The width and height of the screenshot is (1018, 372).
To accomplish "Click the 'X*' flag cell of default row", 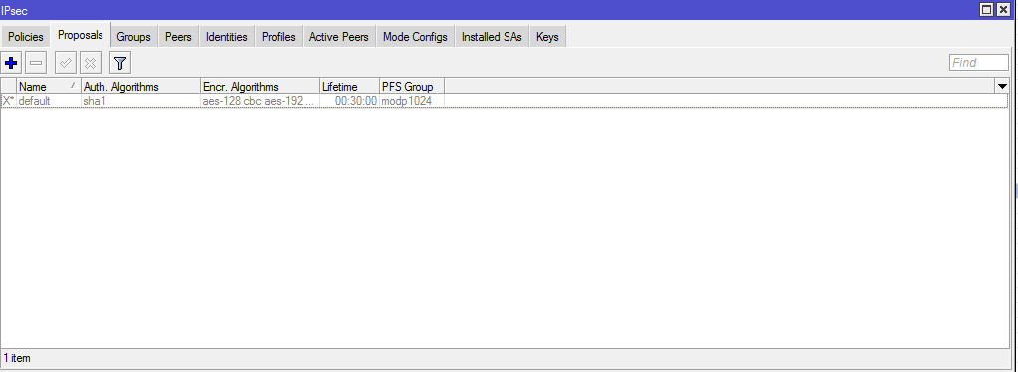I will tap(8, 101).
